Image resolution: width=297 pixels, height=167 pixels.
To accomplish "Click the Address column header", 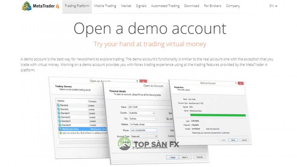I will [61, 101].
